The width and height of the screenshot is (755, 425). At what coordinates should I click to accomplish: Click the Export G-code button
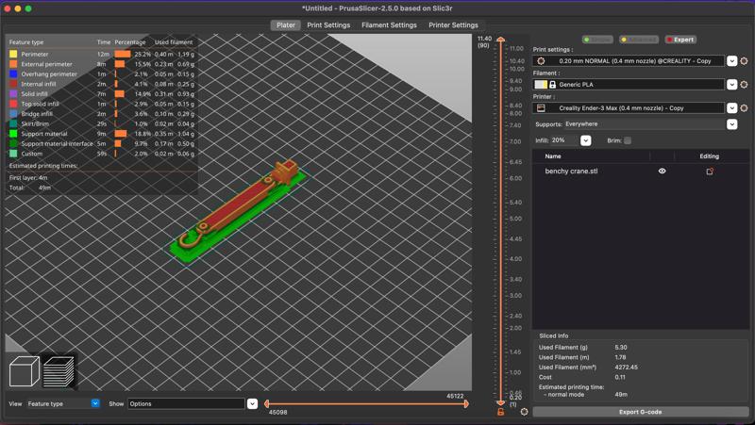pos(641,412)
